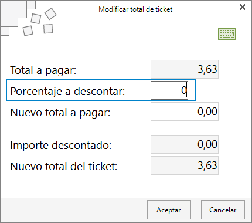Click the Importe descontado label text
Screen dimensions: 252x223
tap(61, 146)
